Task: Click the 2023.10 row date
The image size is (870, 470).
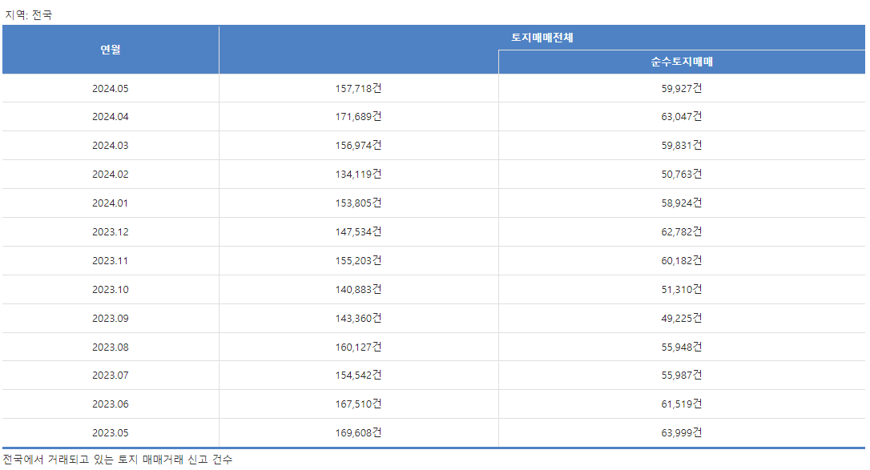Action: (111, 290)
